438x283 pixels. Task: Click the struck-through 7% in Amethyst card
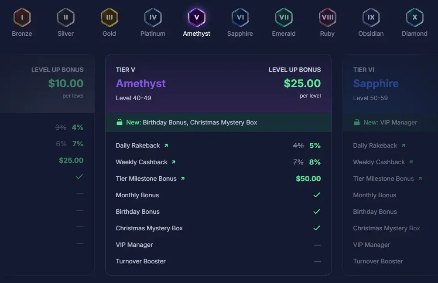point(298,162)
